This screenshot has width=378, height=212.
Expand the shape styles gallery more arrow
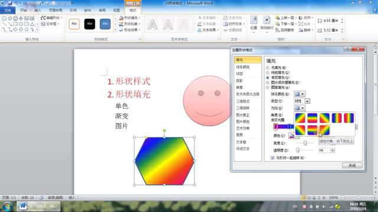click(x=115, y=30)
